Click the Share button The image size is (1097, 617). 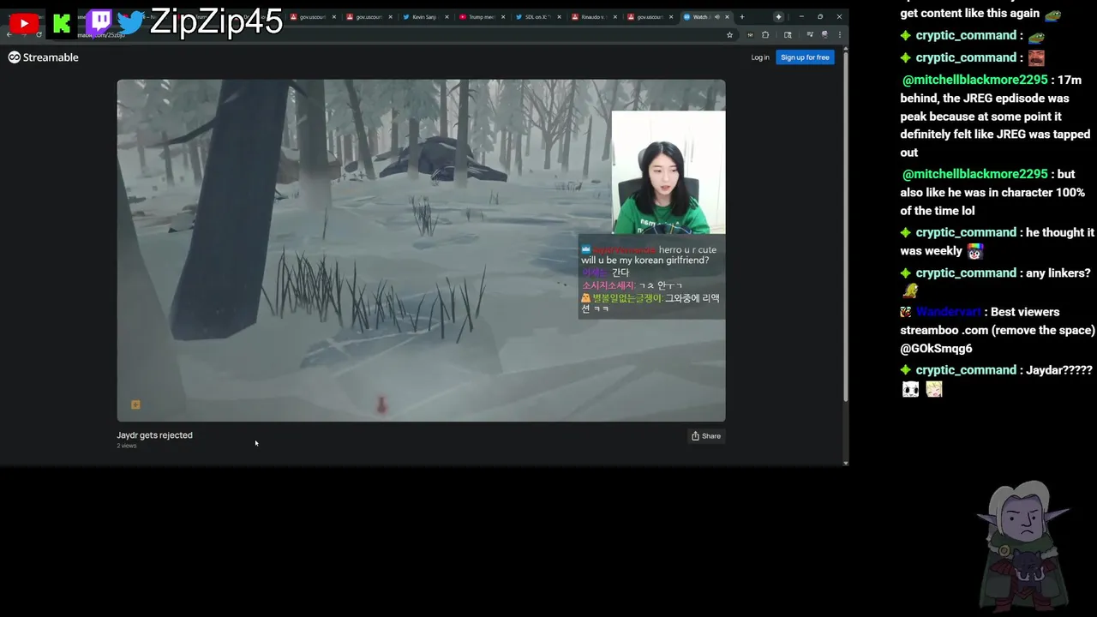point(706,436)
